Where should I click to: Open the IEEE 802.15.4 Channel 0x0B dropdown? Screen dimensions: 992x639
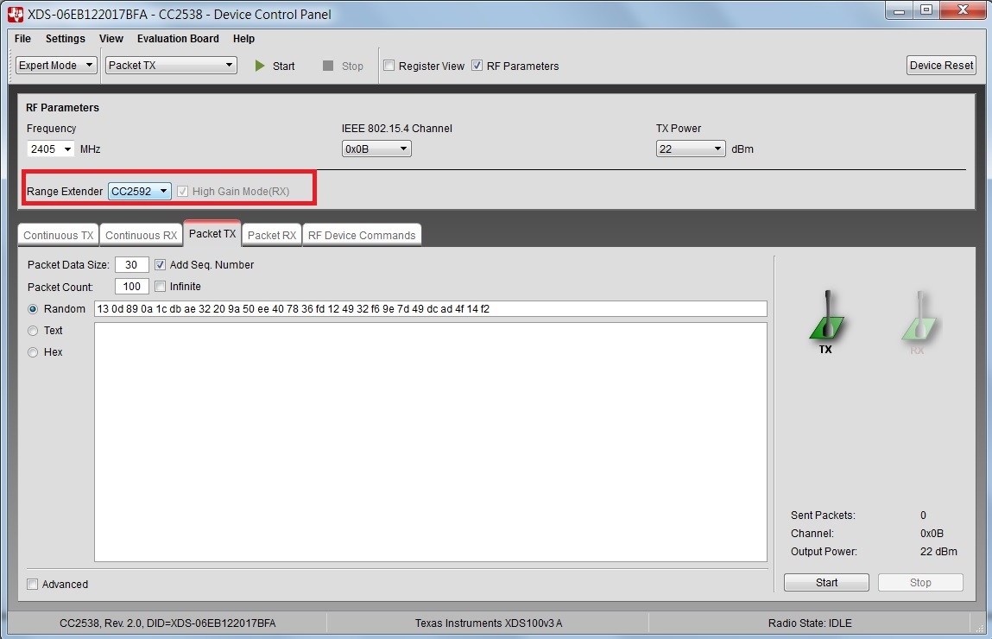click(x=376, y=149)
